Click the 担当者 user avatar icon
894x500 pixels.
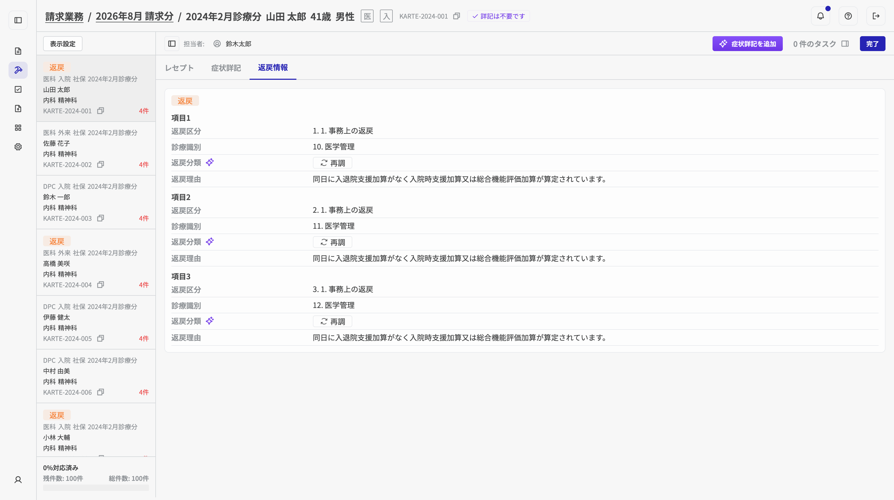click(217, 44)
